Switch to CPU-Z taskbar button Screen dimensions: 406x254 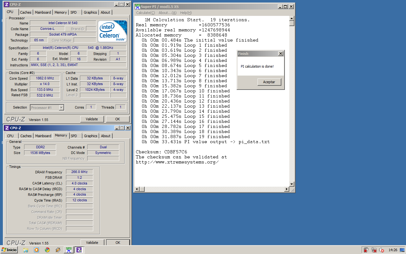tap(79, 250)
